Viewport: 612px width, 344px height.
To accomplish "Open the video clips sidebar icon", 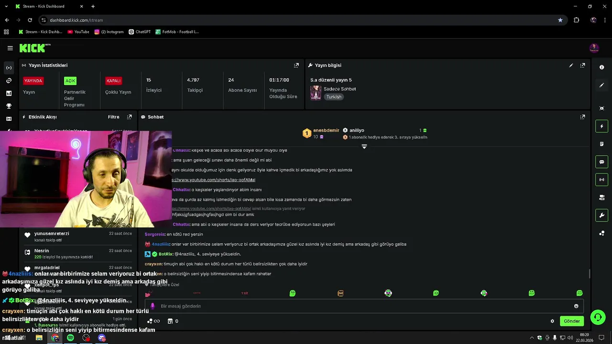I will click(x=9, y=118).
